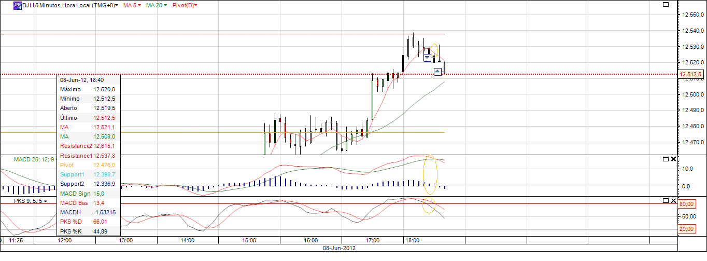Click the 12.480,0 price axis label
This screenshot has height=261, width=707.
pos(693,126)
